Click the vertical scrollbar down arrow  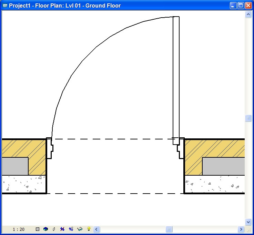click(248, 222)
